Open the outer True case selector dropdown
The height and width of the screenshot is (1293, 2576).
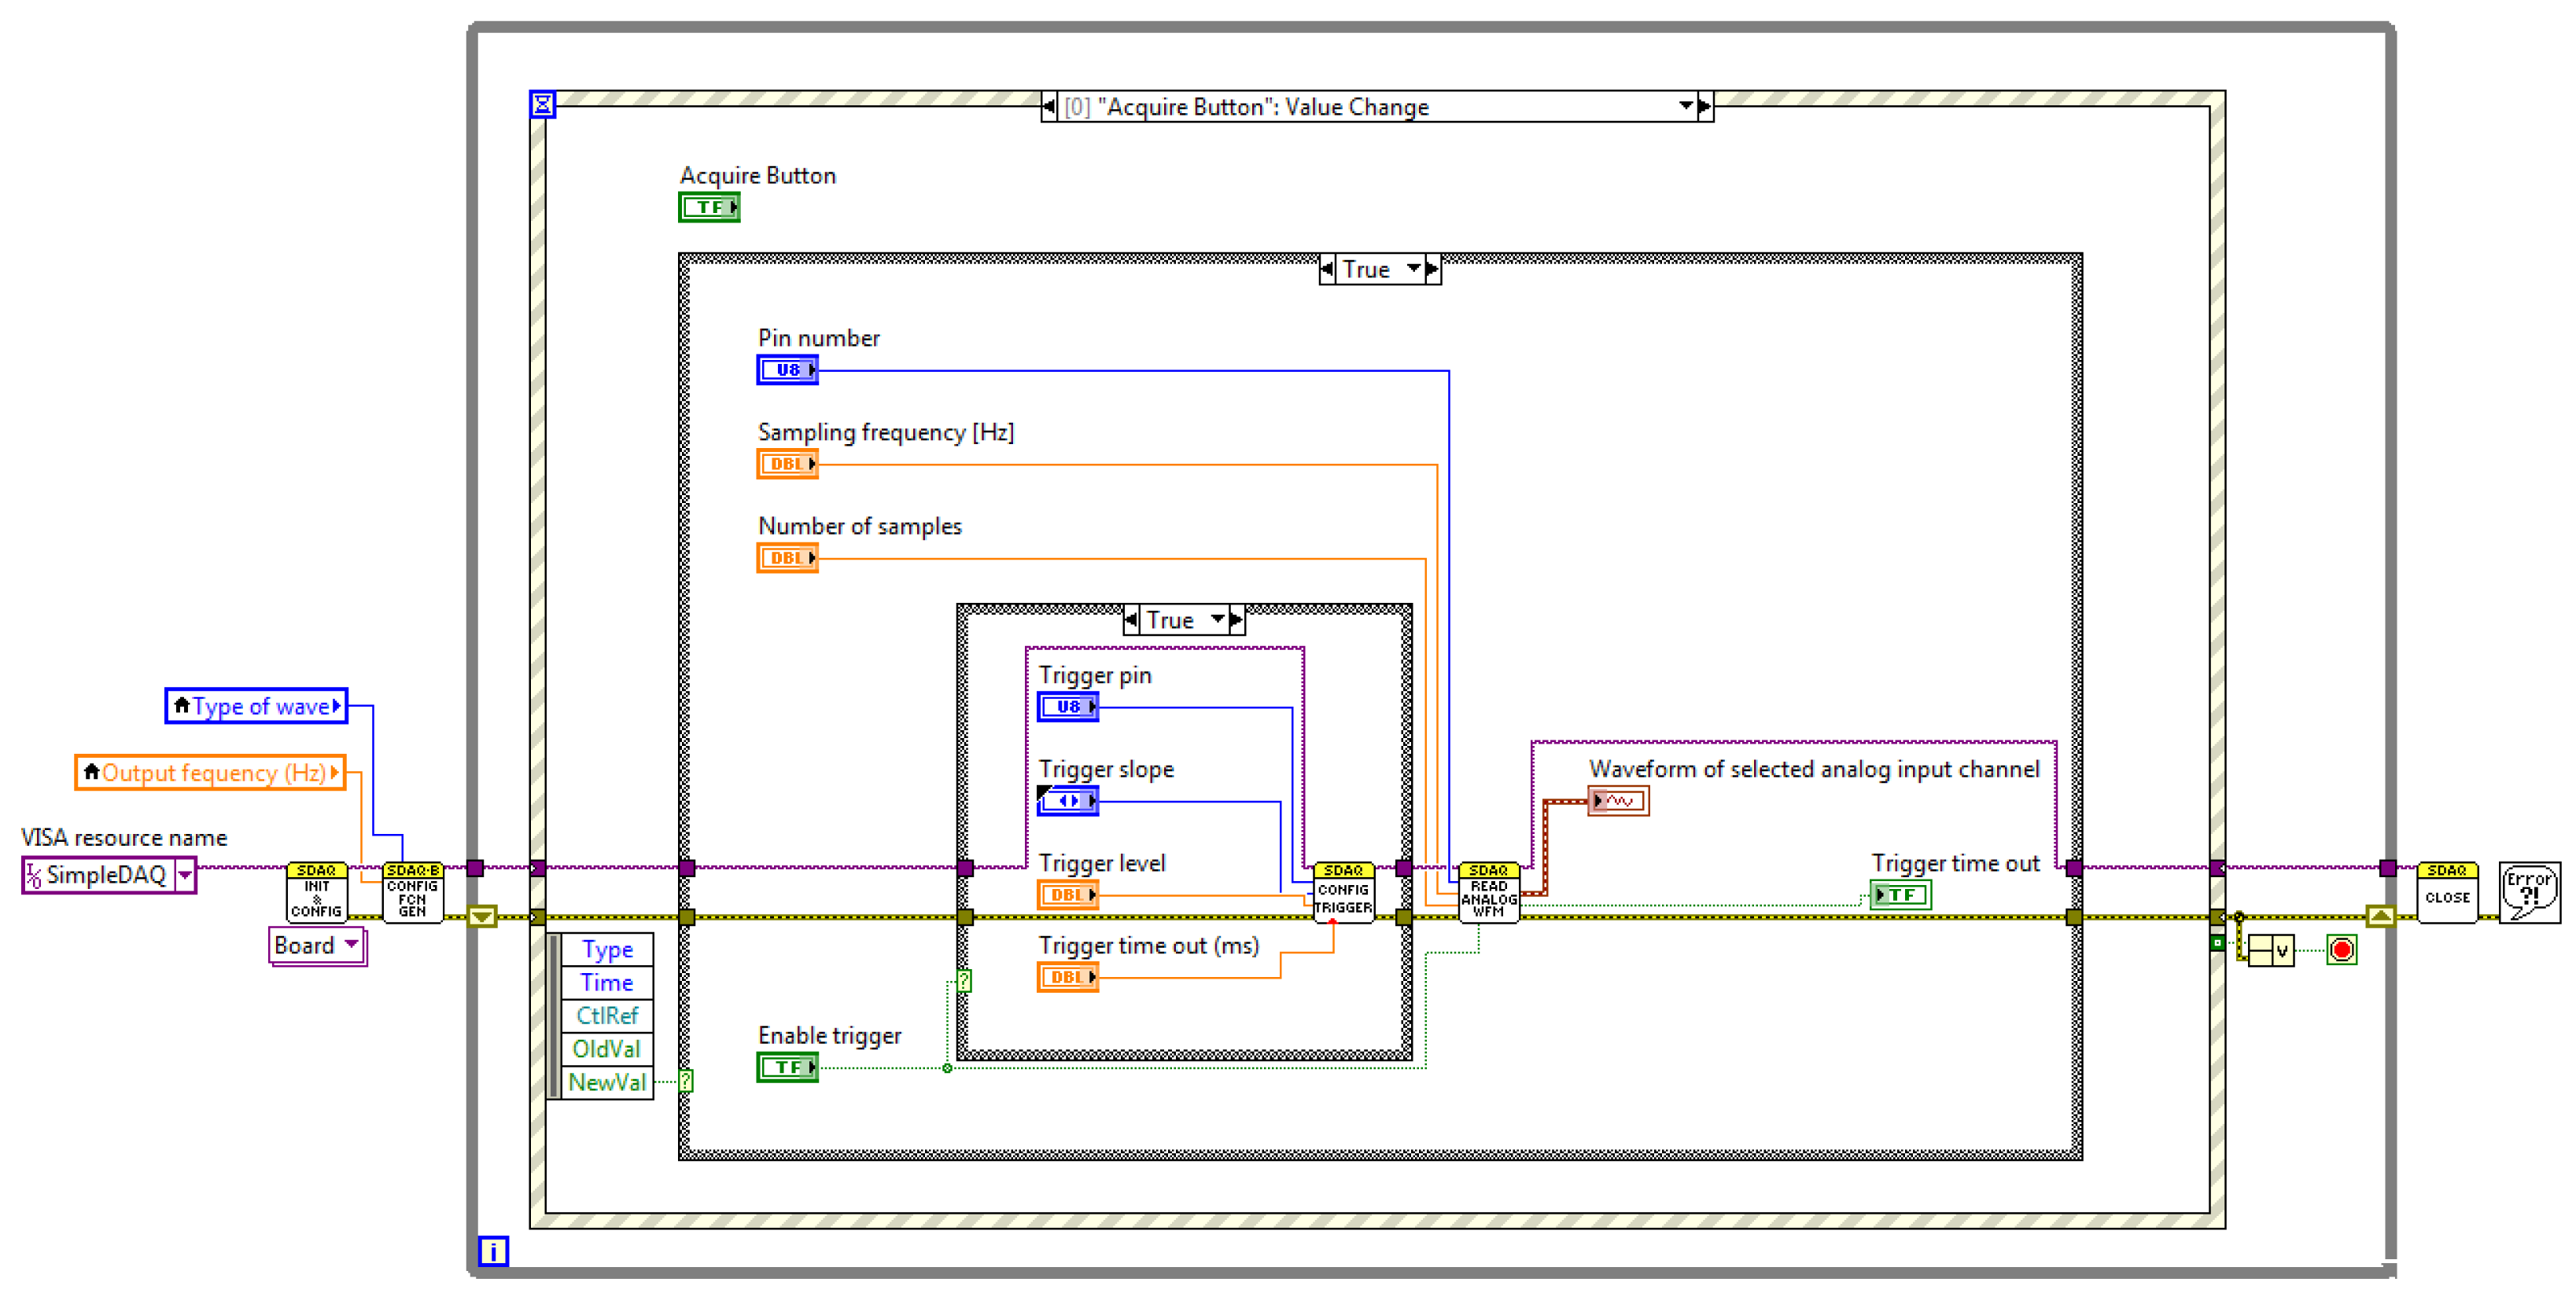[x=1413, y=269]
